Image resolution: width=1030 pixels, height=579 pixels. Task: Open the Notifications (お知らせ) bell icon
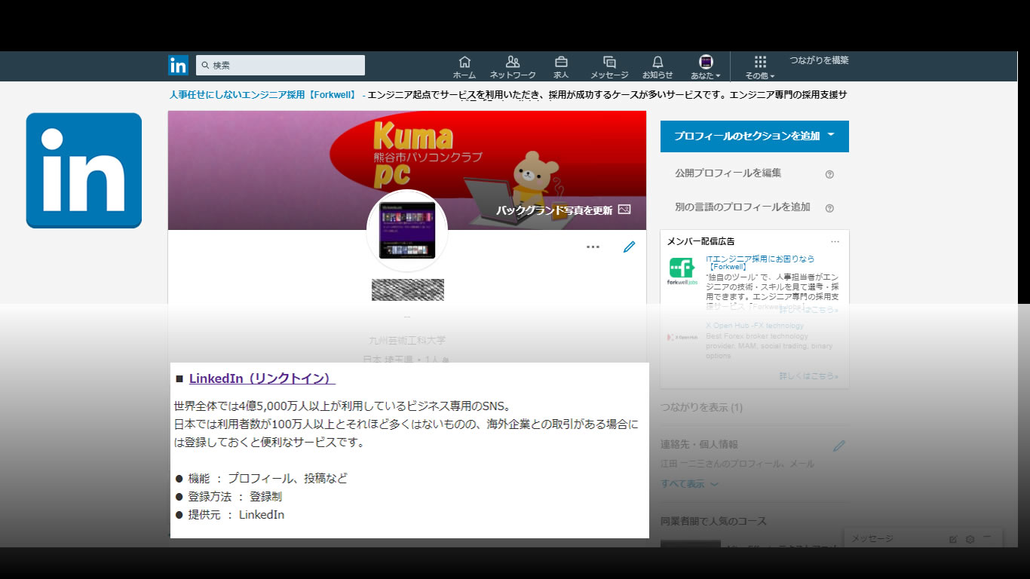pos(658,67)
